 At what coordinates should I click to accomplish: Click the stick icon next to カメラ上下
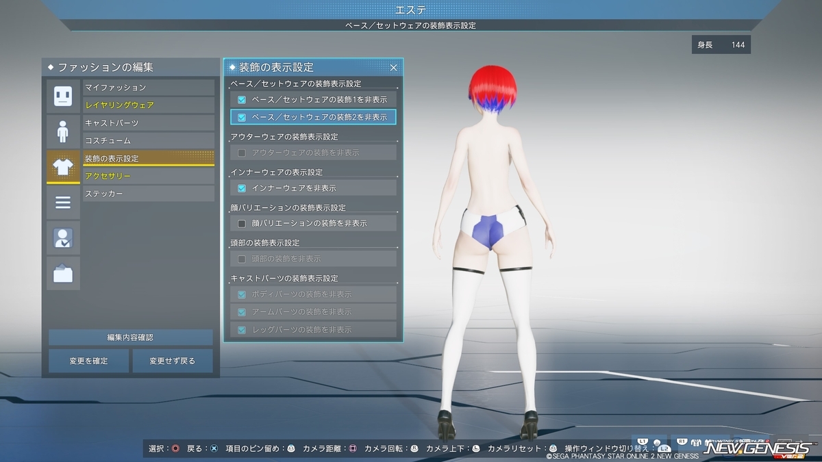[x=476, y=448]
